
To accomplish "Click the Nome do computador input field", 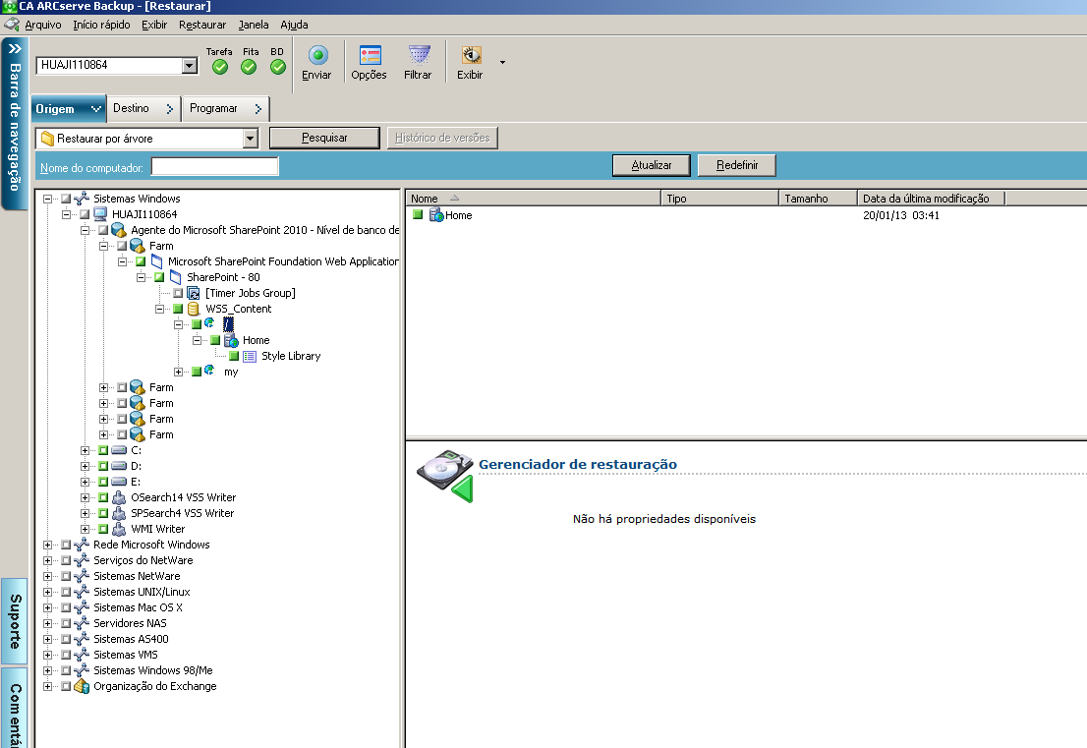I will click(x=214, y=167).
